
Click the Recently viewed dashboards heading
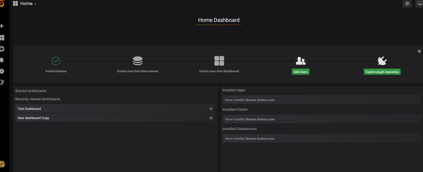(38, 99)
